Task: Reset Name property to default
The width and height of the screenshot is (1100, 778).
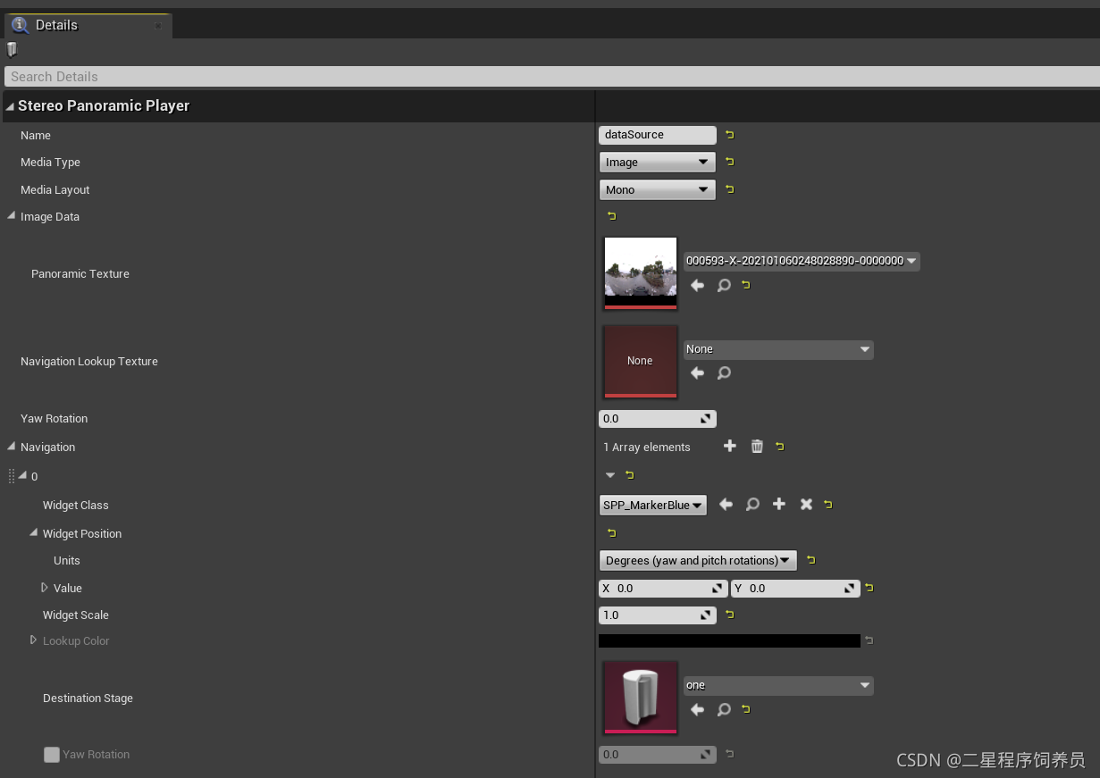Action: point(729,135)
